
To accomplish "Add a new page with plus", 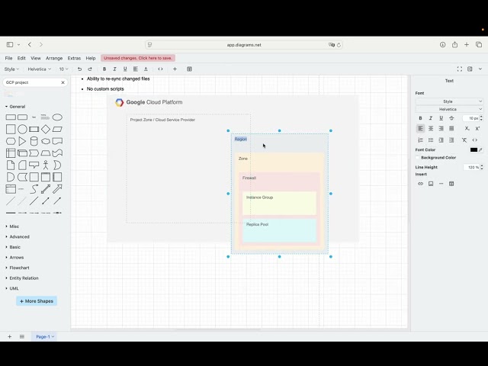I will coord(10,336).
